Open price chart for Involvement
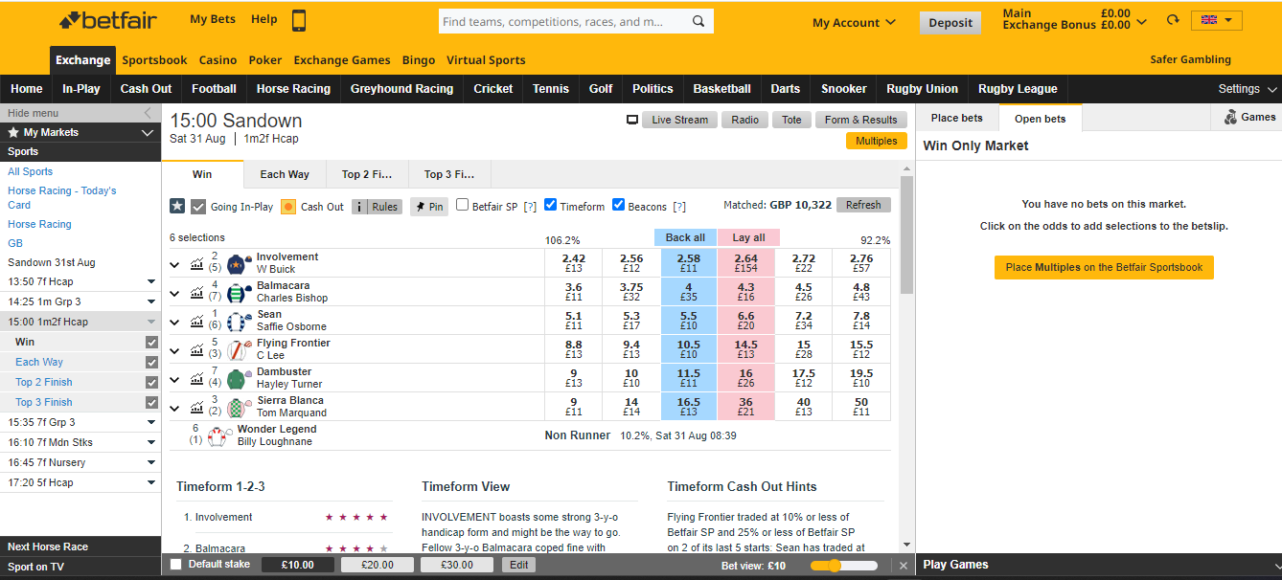Screen dimensions: 1282x580 pyautogui.click(x=197, y=263)
